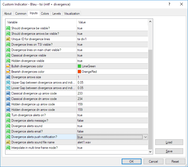Click the icon beside Divergence alerts sound file name
Image resolution: width=188 pixels, height=167 pixels.
(x=8, y=142)
